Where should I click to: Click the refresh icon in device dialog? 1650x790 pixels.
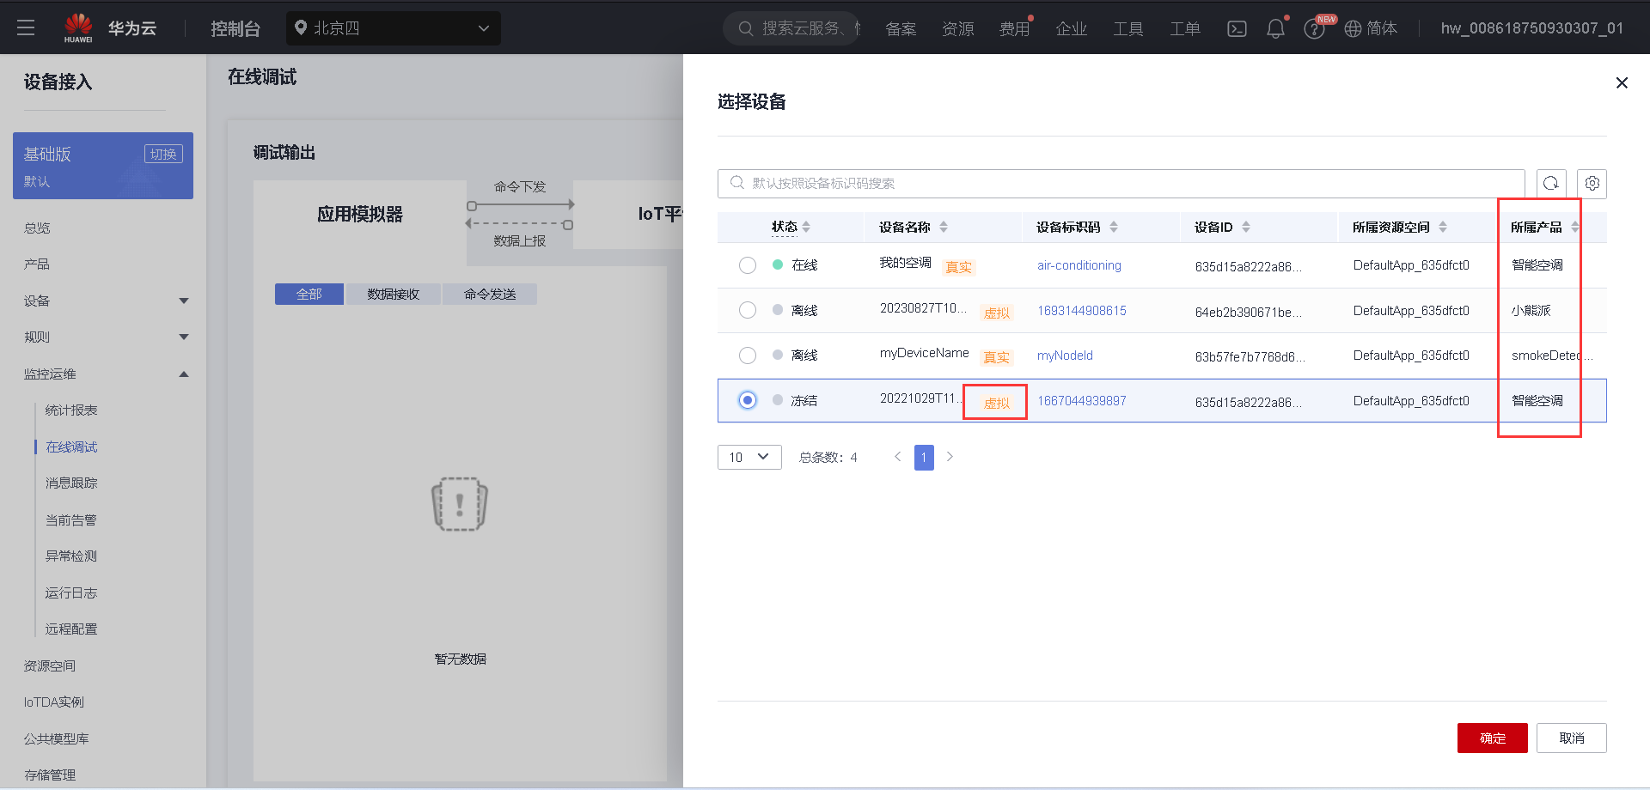click(x=1550, y=183)
